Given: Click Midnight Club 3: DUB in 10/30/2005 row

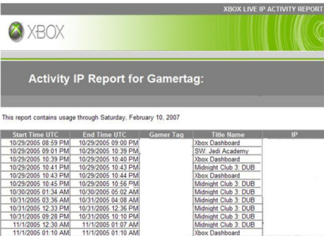Looking at the screenshot, I should [227, 192].
